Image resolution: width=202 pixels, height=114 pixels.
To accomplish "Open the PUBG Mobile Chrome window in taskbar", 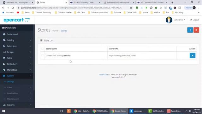I will (x=100, y=111).
